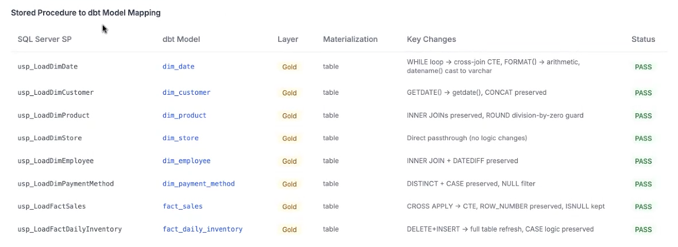Image resolution: width=678 pixels, height=247 pixels.
Task: Click the Gold badge in dim_employee row
Action: (x=289, y=161)
